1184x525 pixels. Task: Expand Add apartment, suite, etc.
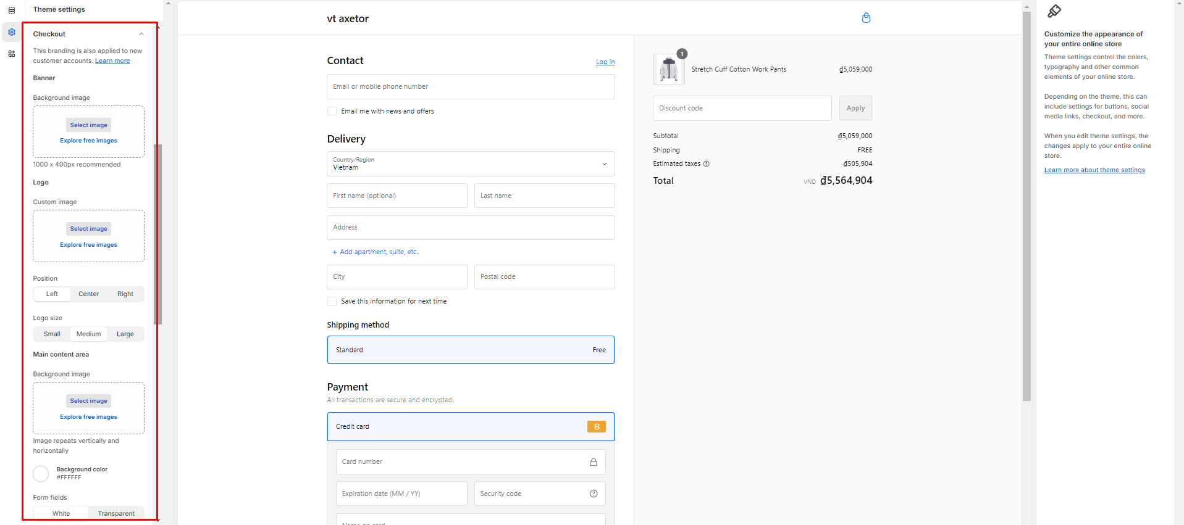click(x=375, y=252)
